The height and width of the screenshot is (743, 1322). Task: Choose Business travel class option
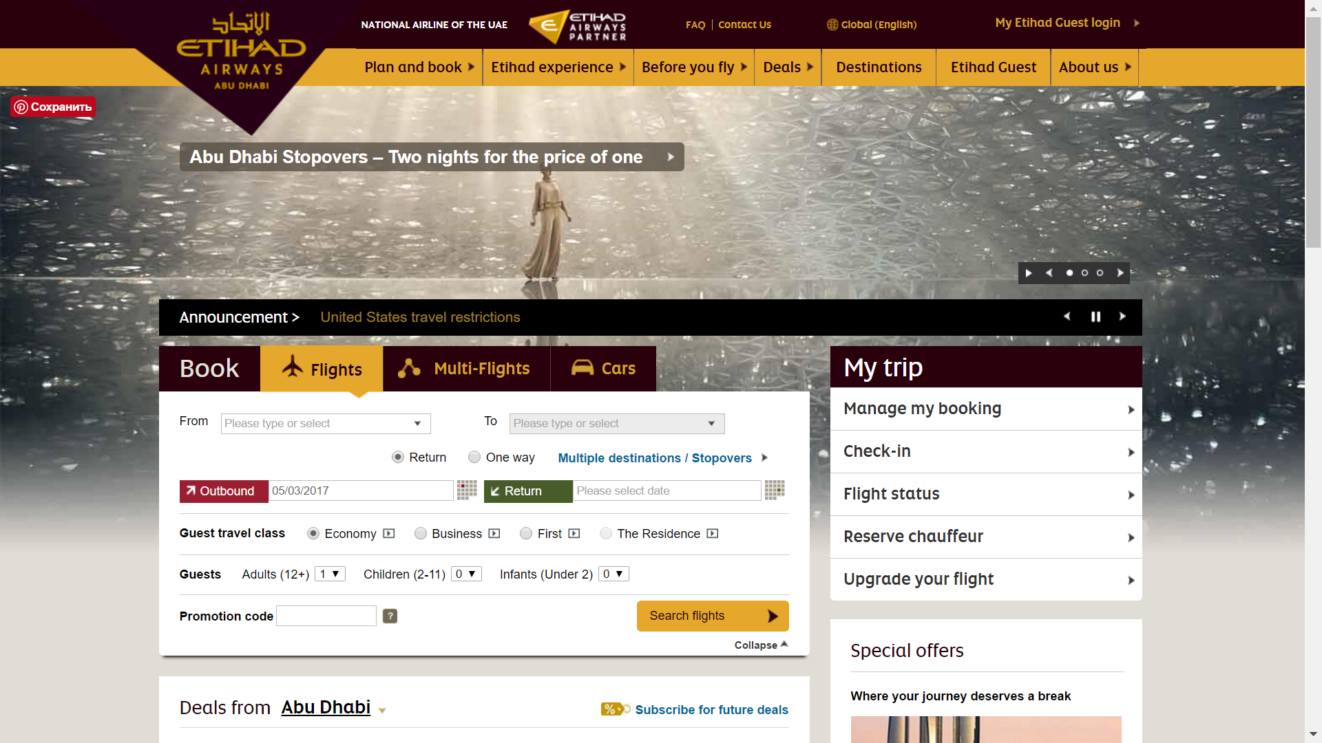(421, 533)
